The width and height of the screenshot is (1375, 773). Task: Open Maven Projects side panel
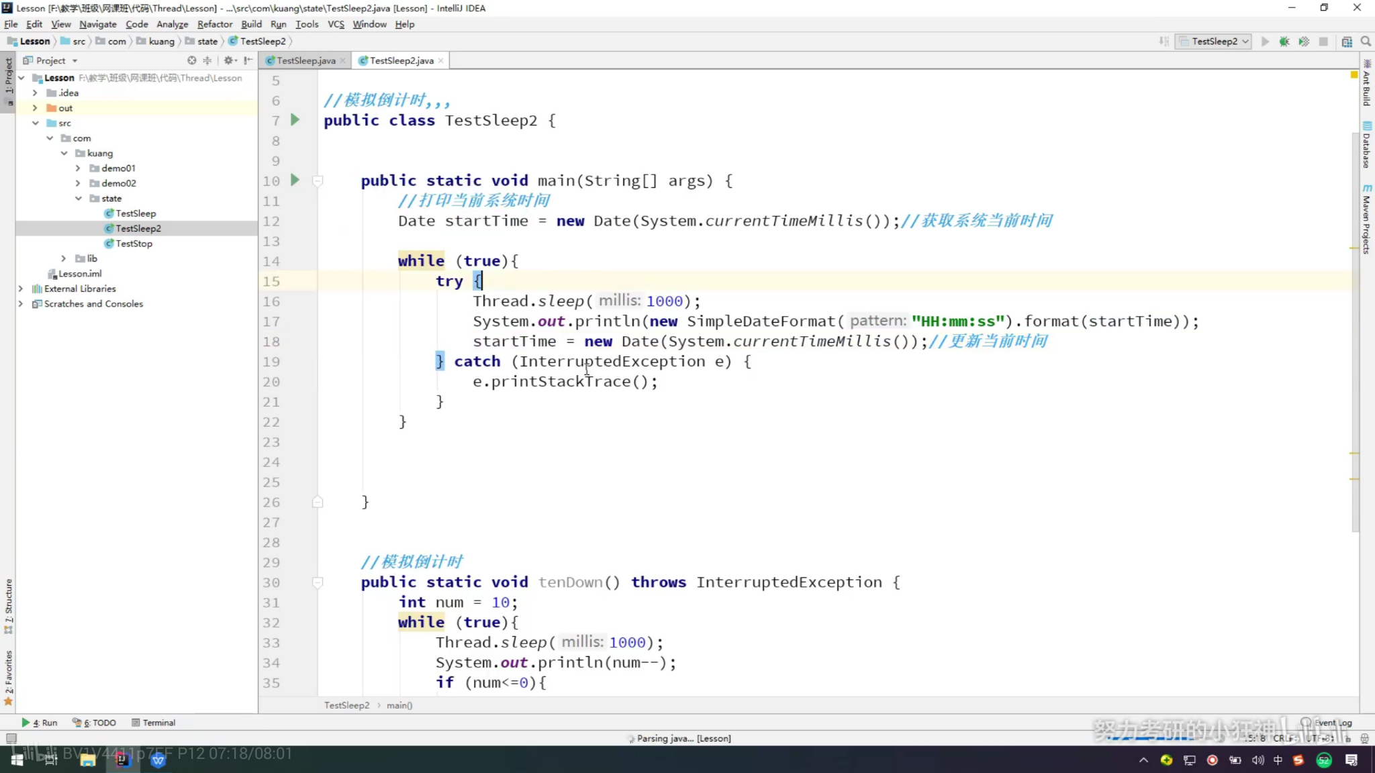[1367, 219]
